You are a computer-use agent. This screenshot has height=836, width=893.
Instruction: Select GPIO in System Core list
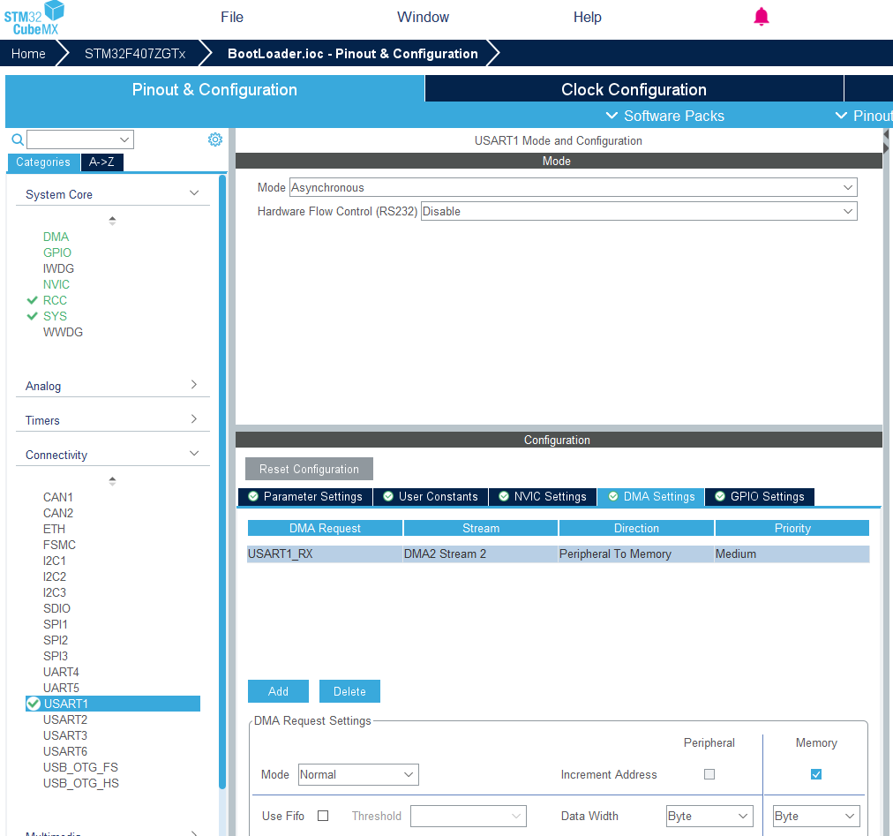57,252
